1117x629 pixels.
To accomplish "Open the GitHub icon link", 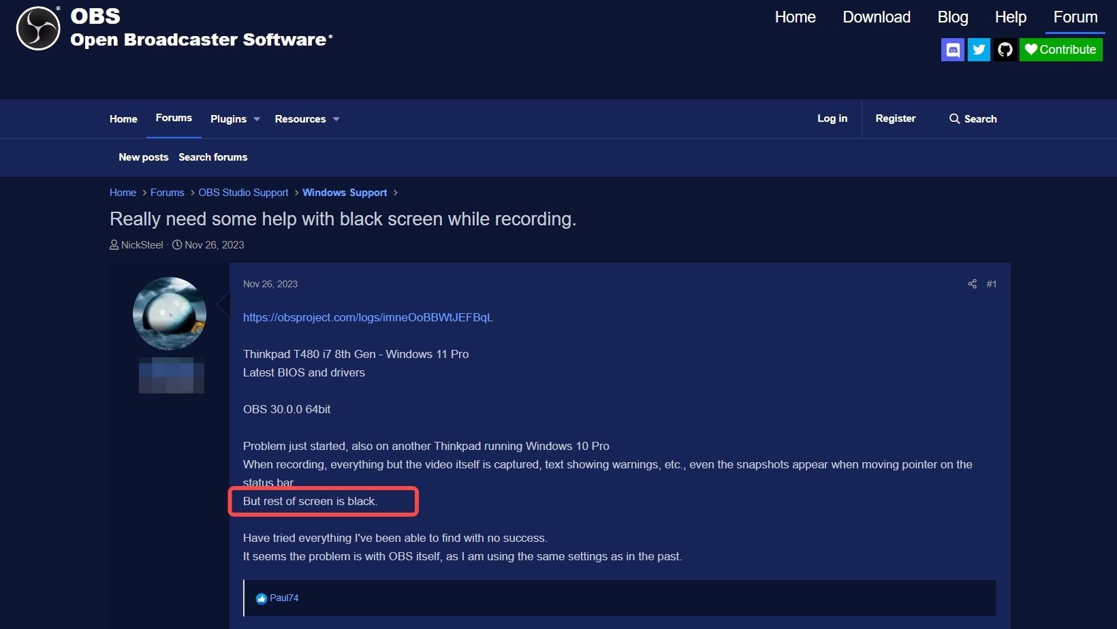I will click(x=1005, y=50).
